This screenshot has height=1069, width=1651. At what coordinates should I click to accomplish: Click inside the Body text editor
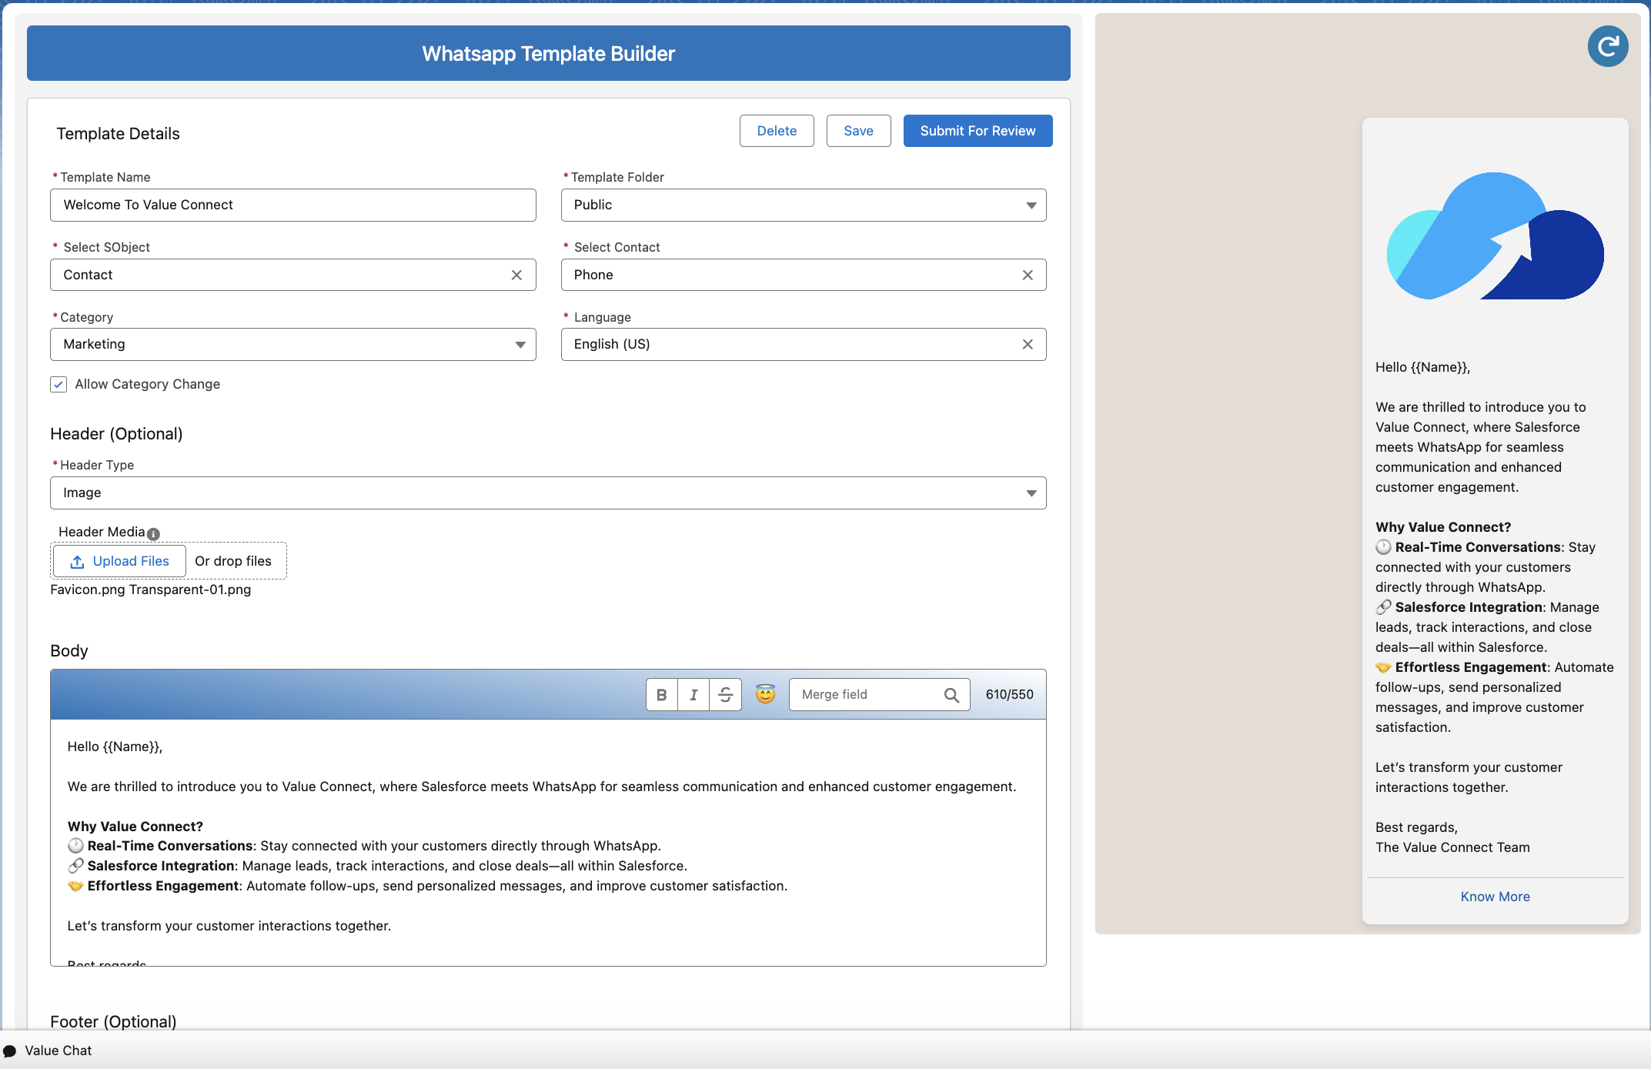(x=548, y=843)
